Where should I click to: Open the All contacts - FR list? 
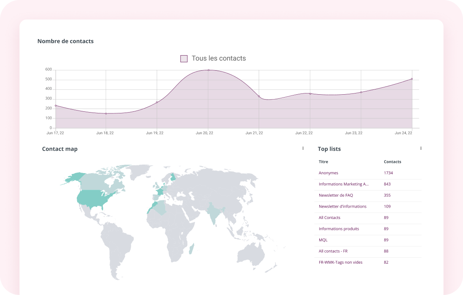coord(333,251)
